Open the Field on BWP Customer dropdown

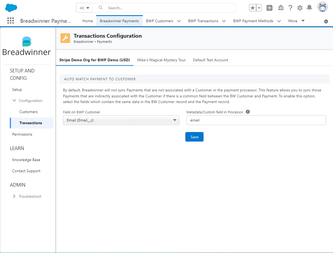click(x=121, y=120)
